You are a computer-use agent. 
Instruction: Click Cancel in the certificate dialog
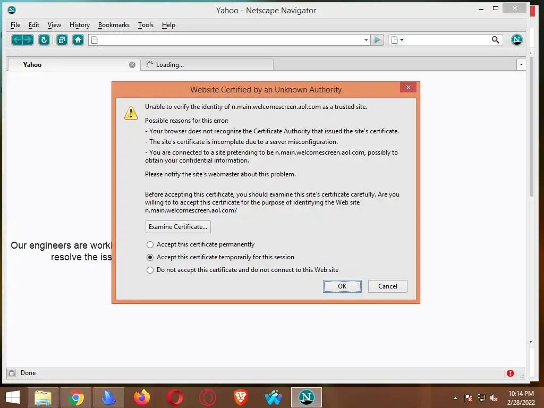tap(387, 286)
